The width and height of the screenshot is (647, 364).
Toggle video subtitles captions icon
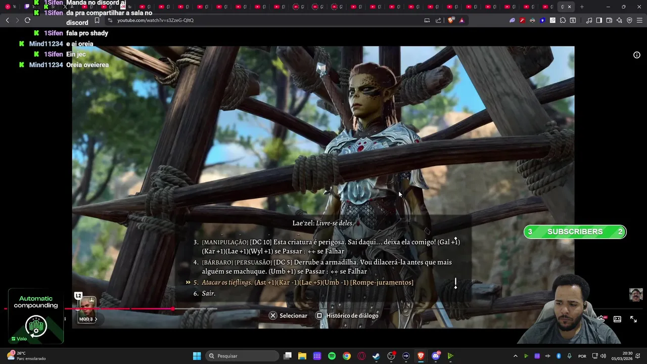[x=617, y=319]
